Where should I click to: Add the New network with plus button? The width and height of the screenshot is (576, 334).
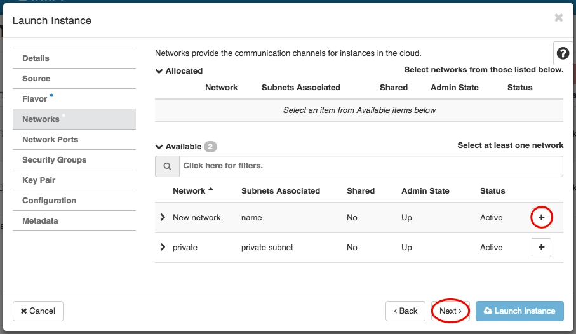coord(541,218)
